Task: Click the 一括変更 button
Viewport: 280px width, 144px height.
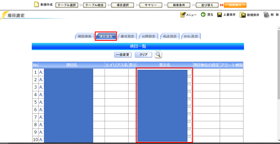Action: [123, 55]
